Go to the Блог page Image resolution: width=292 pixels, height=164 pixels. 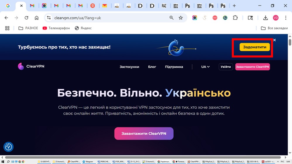coord(152,67)
